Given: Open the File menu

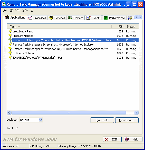Looking at the screenshot, I should (5, 10).
